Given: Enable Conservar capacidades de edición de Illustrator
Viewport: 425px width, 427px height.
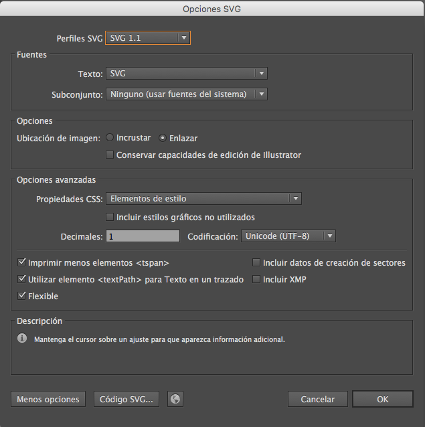Looking at the screenshot, I should (110, 155).
